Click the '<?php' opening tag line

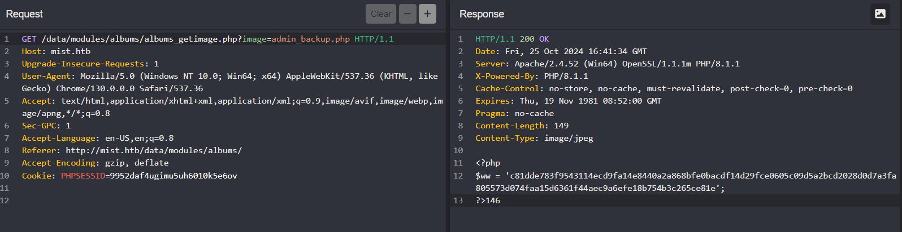pos(488,163)
